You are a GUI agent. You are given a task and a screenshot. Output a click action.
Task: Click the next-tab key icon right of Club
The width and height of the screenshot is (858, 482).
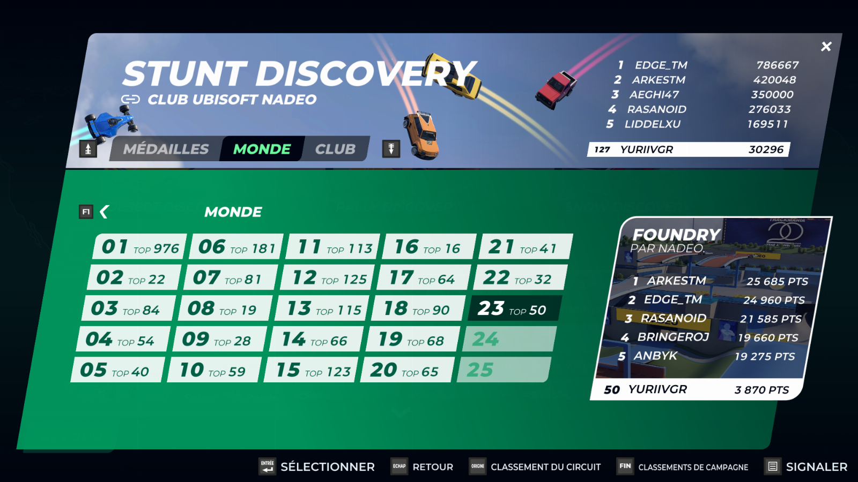pyautogui.click(x=391, y=149)
